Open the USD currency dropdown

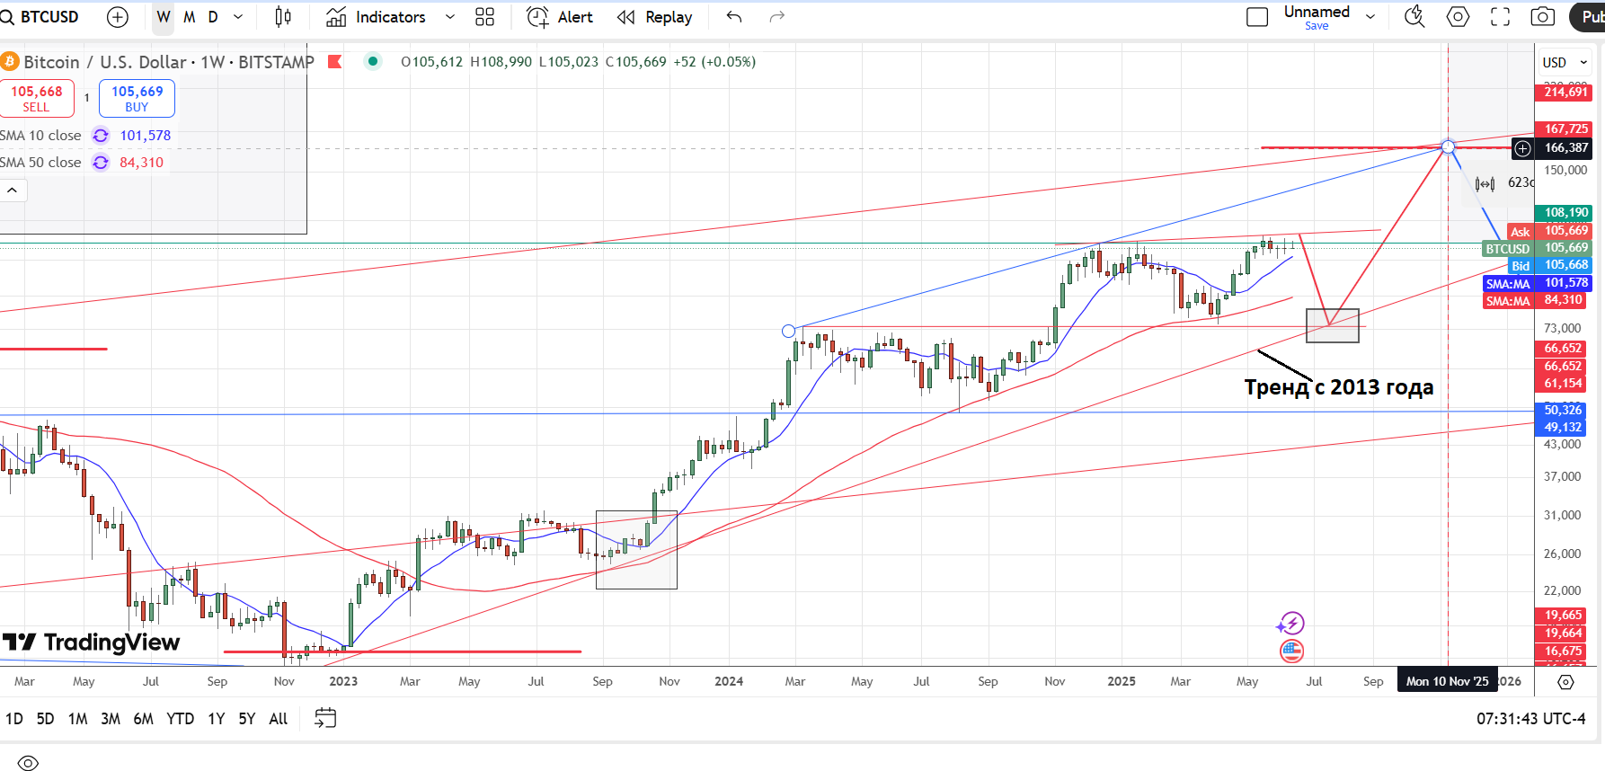pyautogui.click(x=1565, y=62)
